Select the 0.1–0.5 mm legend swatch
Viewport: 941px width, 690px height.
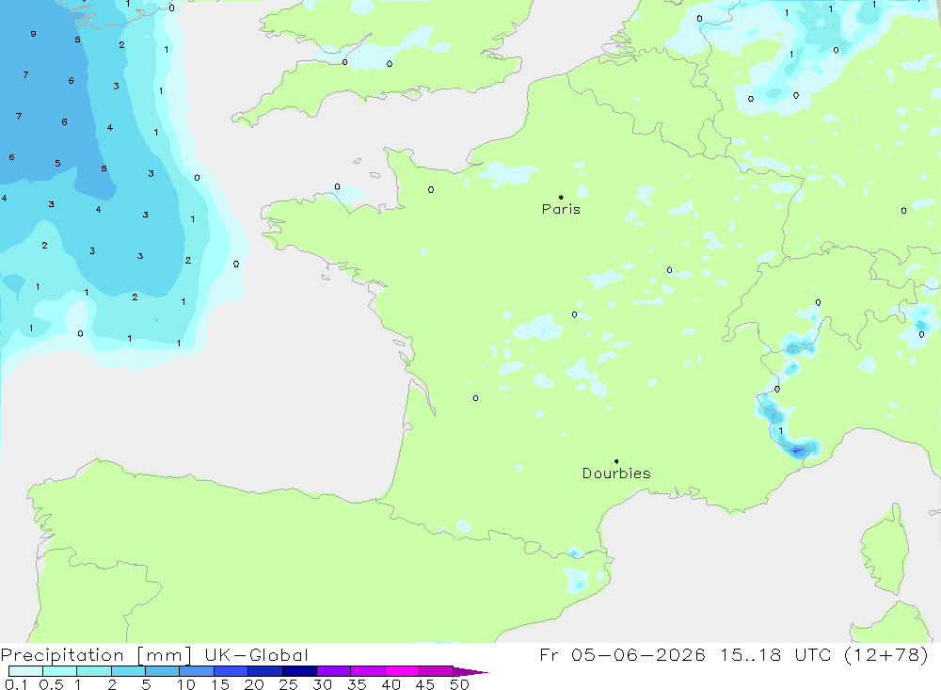(25, 671)
